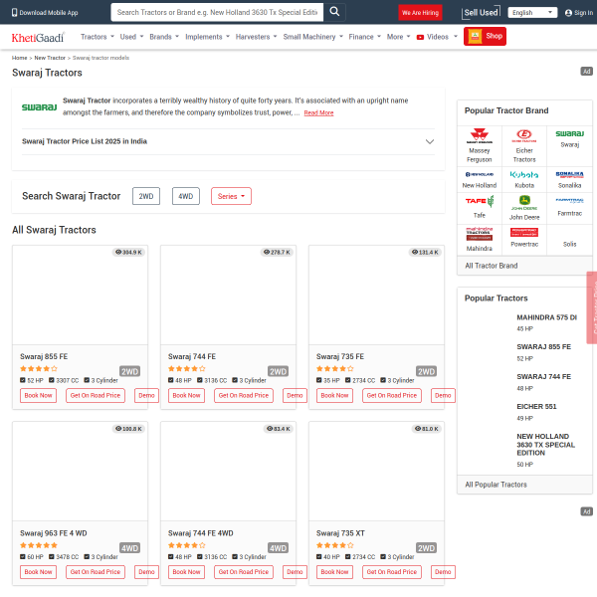Filter Swaraj tractors by 2WD
The image size is (597, 597).
(x=146, y=196)
